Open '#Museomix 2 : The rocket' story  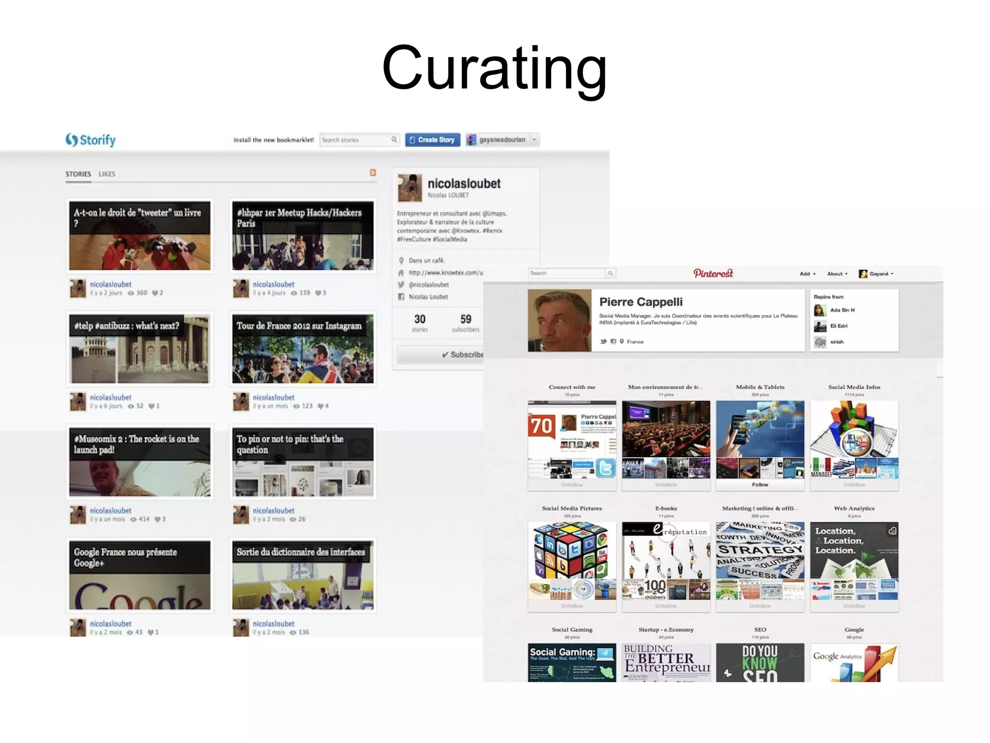click(x=140, y=462)
